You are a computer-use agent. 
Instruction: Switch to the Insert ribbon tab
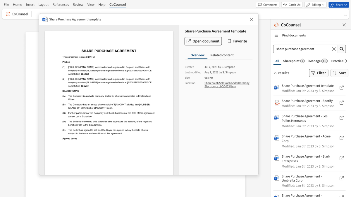30,5
